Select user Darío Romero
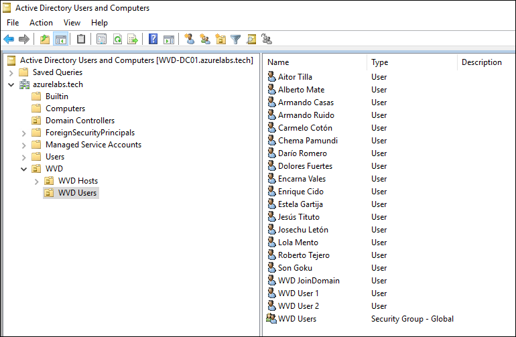 click(302, 153)
